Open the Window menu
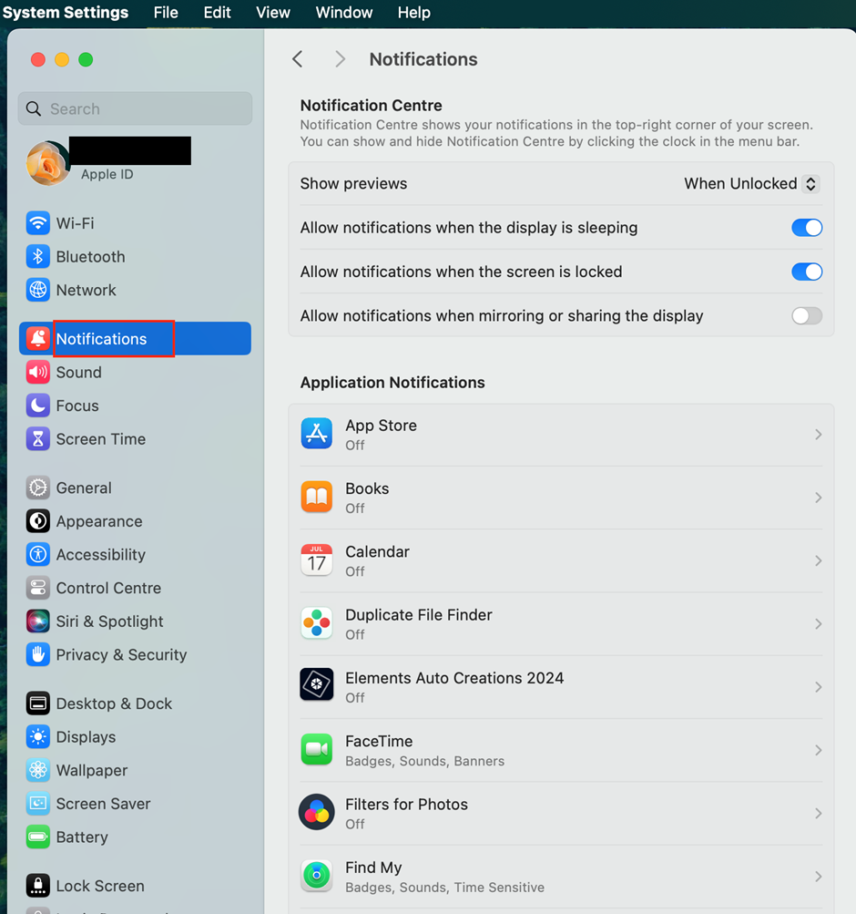 pyautogui.click(x=344, y=12)
